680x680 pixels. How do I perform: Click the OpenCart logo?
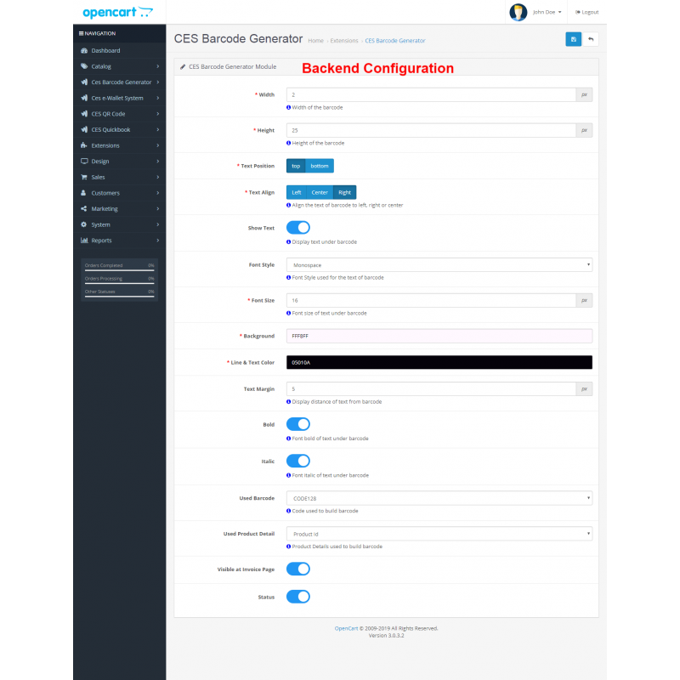(x=117, y=12)
